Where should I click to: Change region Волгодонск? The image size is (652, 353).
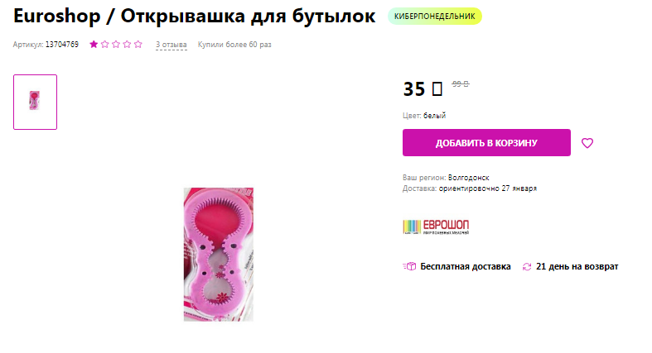tap(469, 178)
